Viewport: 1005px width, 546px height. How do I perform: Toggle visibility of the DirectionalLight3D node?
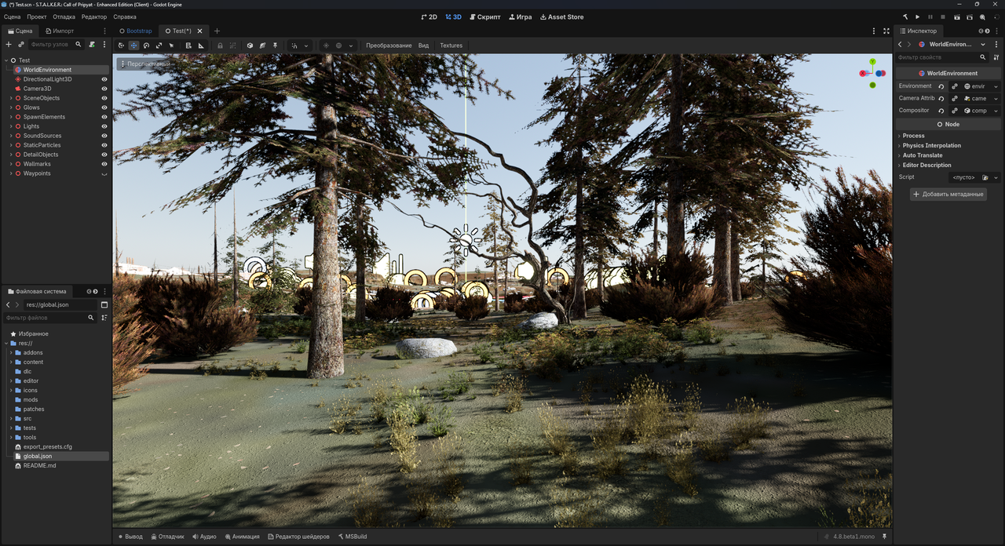pos(104,79)
